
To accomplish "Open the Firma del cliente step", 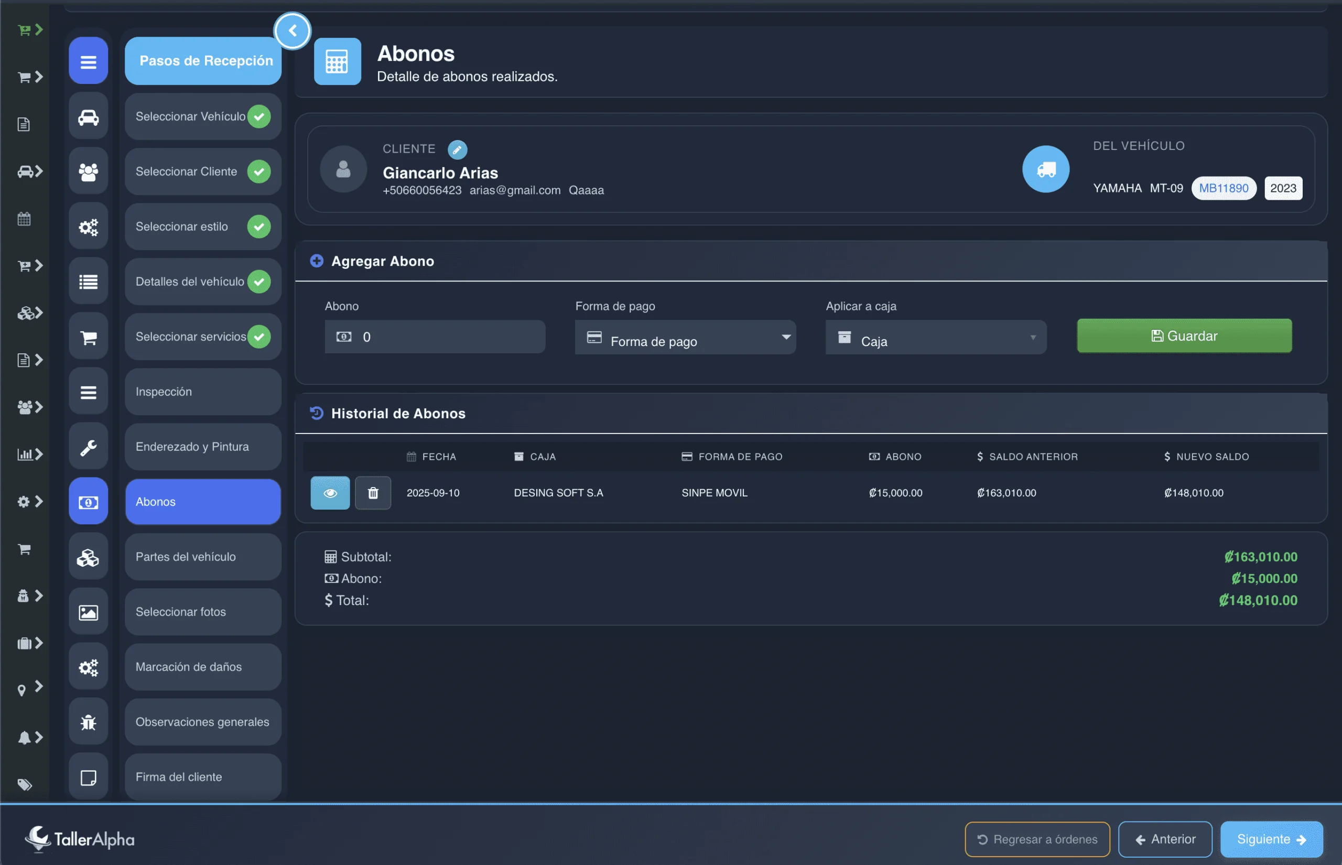I will coord(203,777).
